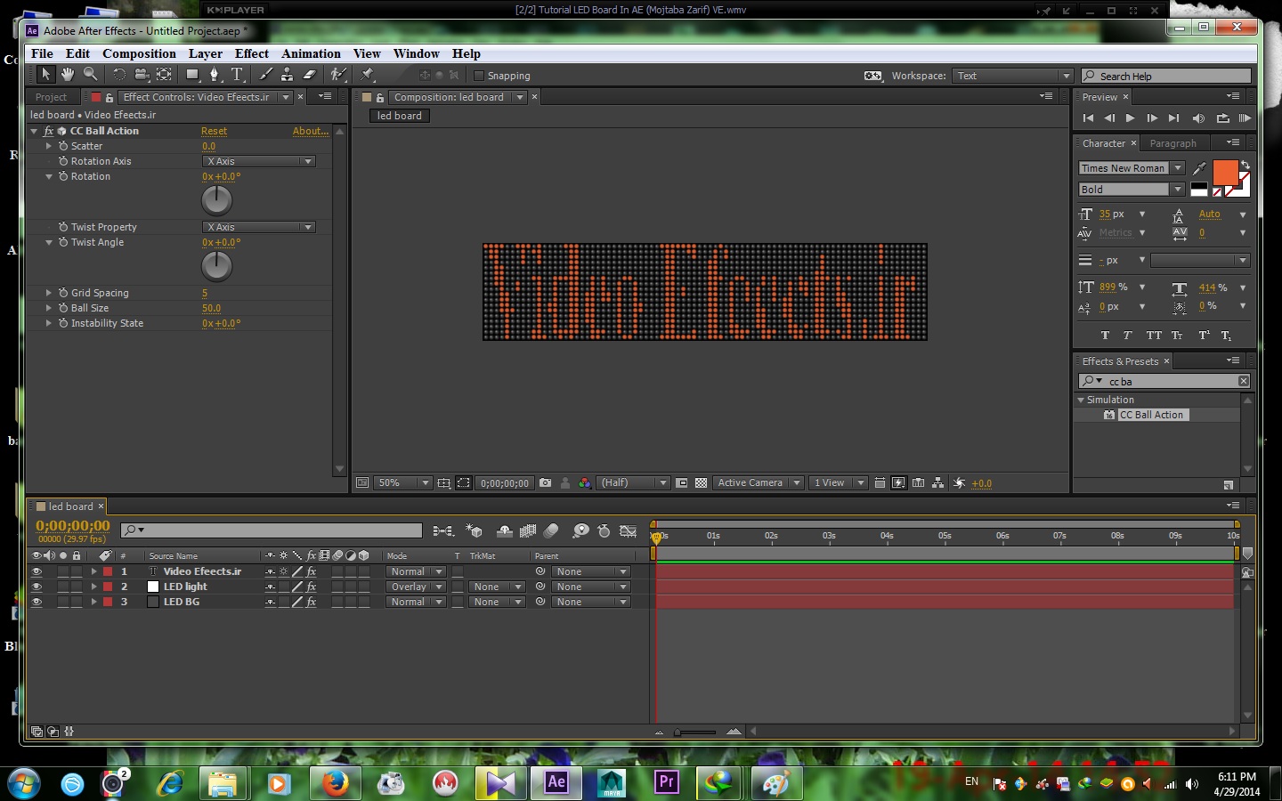Switch to the Paragraph tab

tap(1172, 143)
